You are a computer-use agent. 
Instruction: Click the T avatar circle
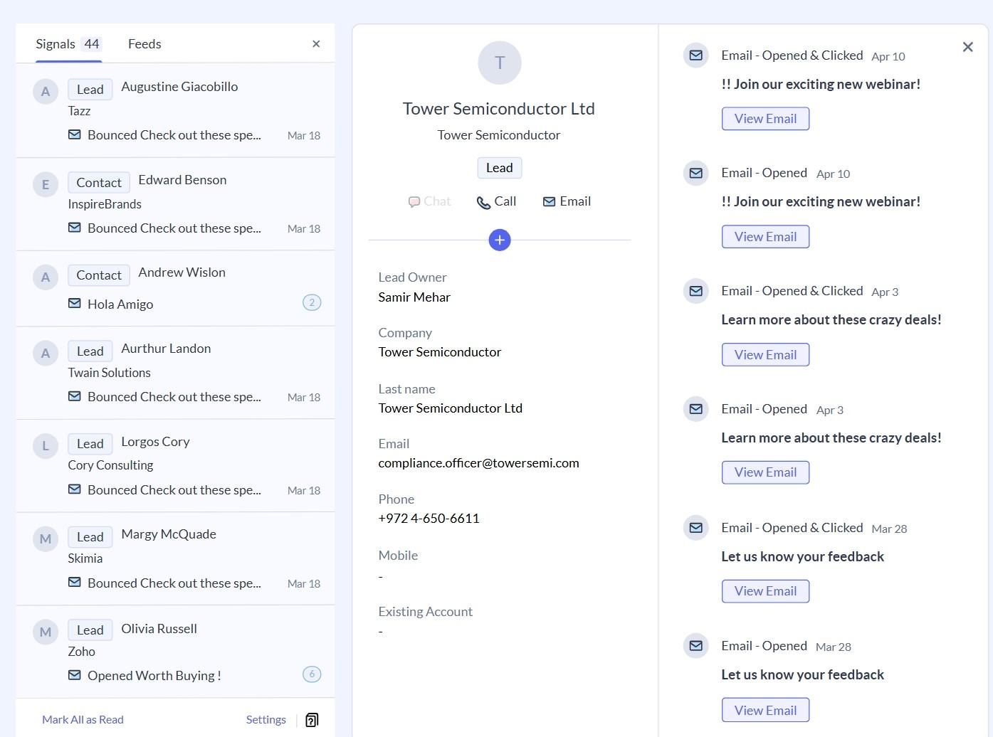500,63
